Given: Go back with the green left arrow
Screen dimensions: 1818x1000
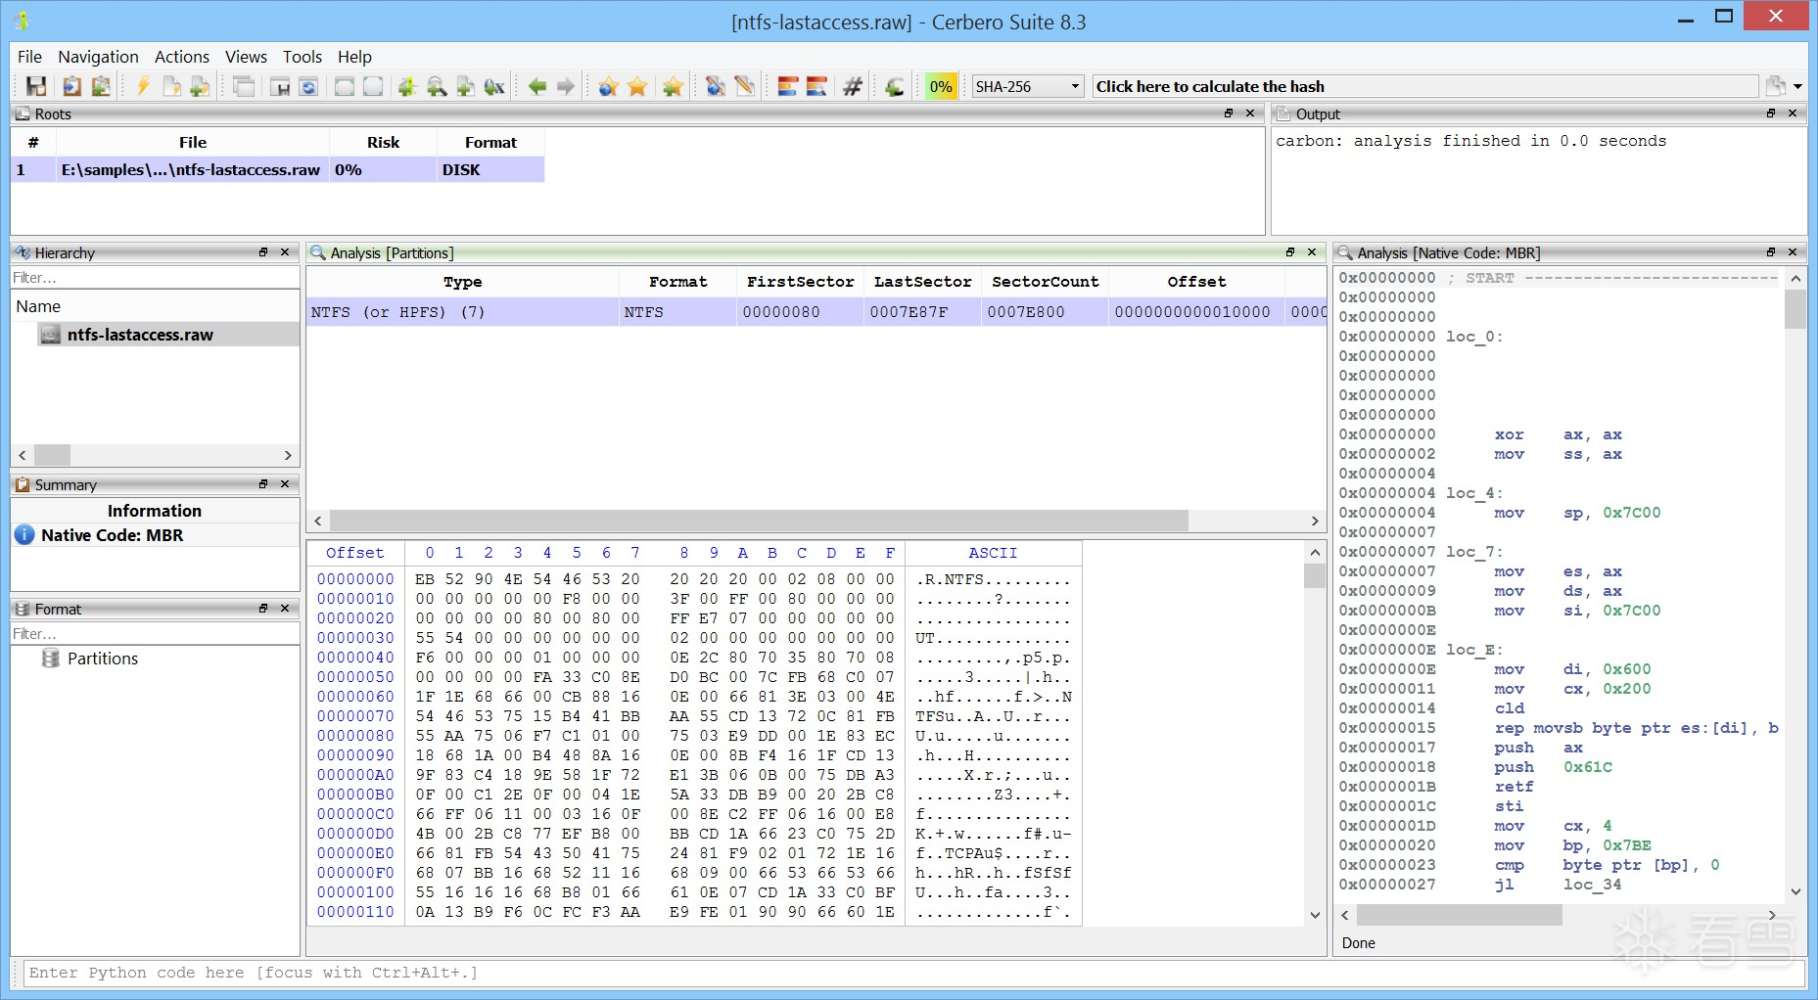Looking at the screenshot, I should click(x=536, y=86).
